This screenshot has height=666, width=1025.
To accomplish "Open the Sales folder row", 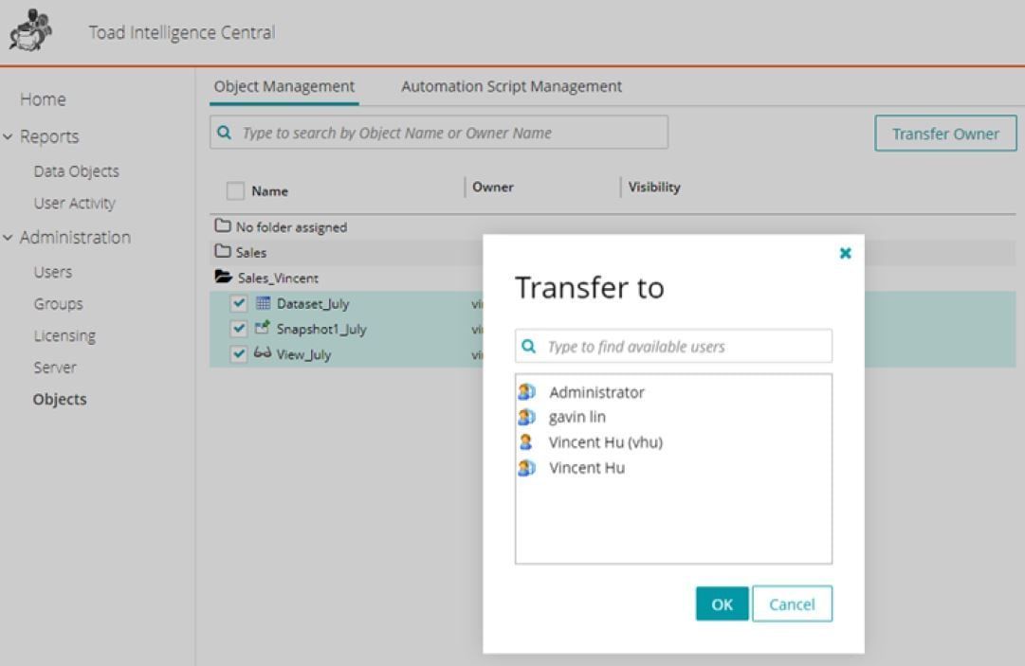I will point(251,252).
